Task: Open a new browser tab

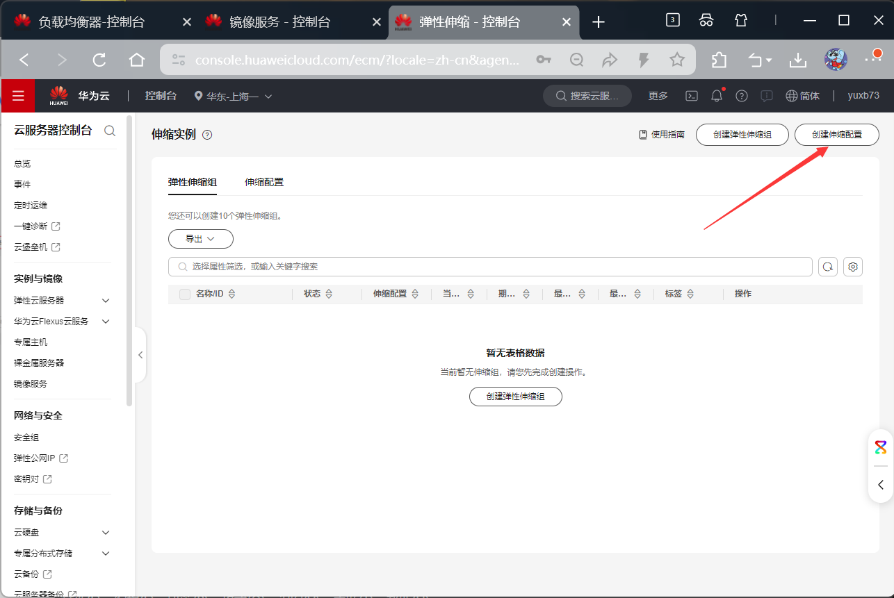Action: (x=599, y=22)
